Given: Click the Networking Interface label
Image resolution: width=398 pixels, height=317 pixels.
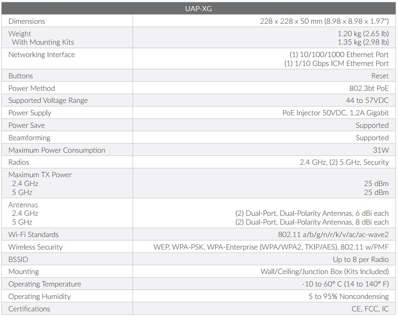Looking at the screenshot, I should point(41,55).
